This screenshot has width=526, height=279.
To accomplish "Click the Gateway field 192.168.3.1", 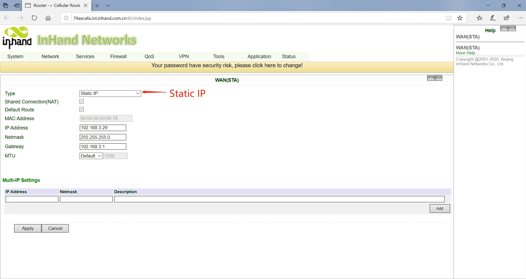I will [x=103, y=146].
